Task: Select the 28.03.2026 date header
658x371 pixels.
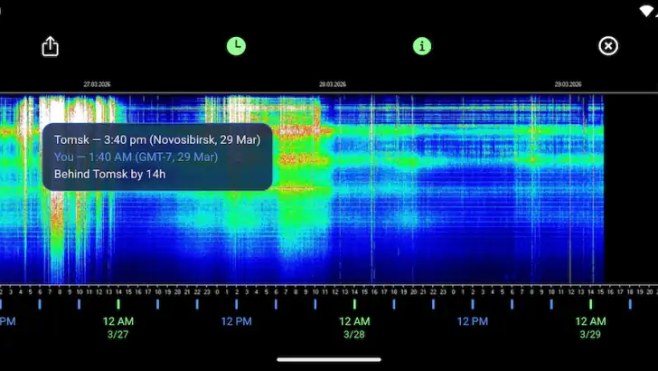Action: click(x=333, y=84)
